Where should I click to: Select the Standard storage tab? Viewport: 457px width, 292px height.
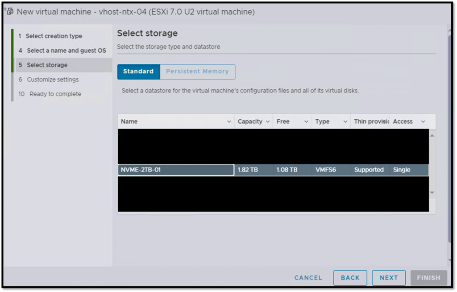tap(138, 71)
